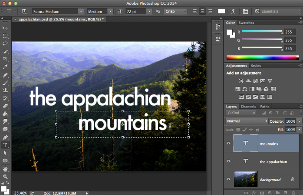Select the Eyedropper tool
303x195 pixels.
point(5,67)
